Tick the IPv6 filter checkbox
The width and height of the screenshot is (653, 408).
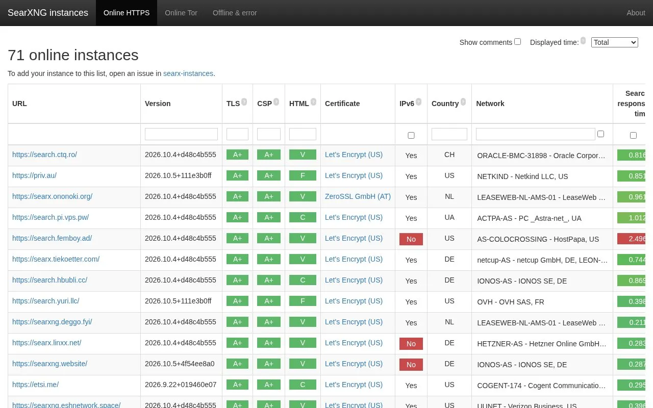411,135
